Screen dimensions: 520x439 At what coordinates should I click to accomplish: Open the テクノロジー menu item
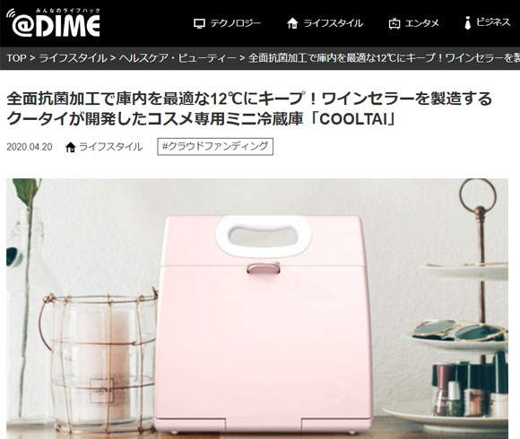[x=236, y=23]
